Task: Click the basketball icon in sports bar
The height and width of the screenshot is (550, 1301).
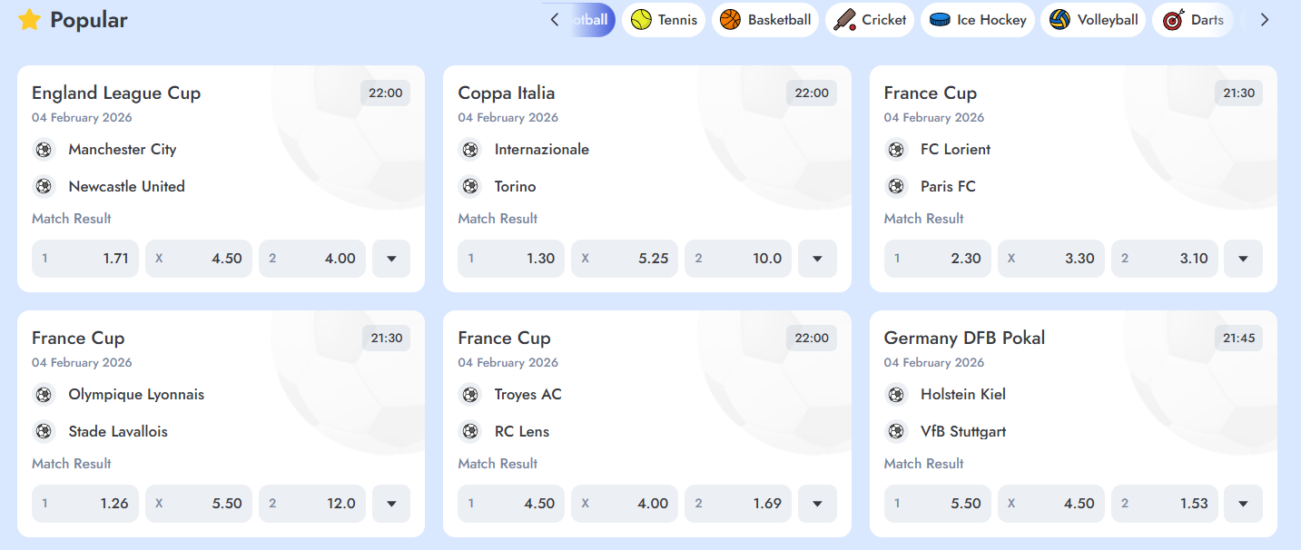Action: 730,20
